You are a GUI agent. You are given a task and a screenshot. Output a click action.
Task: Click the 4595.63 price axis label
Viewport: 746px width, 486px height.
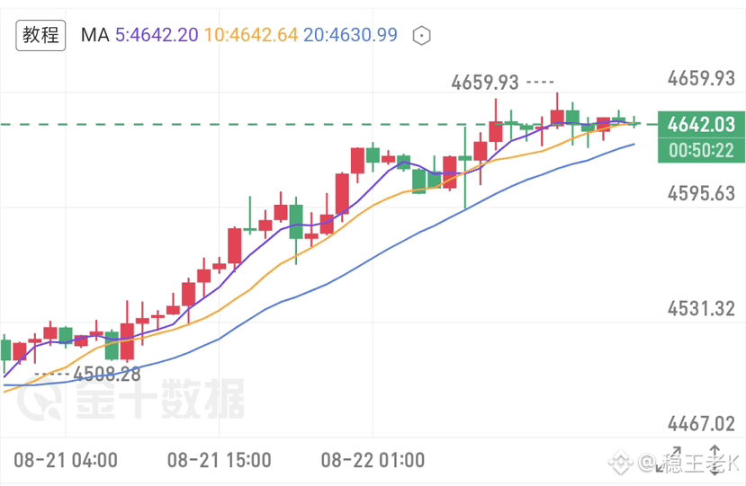701,194
